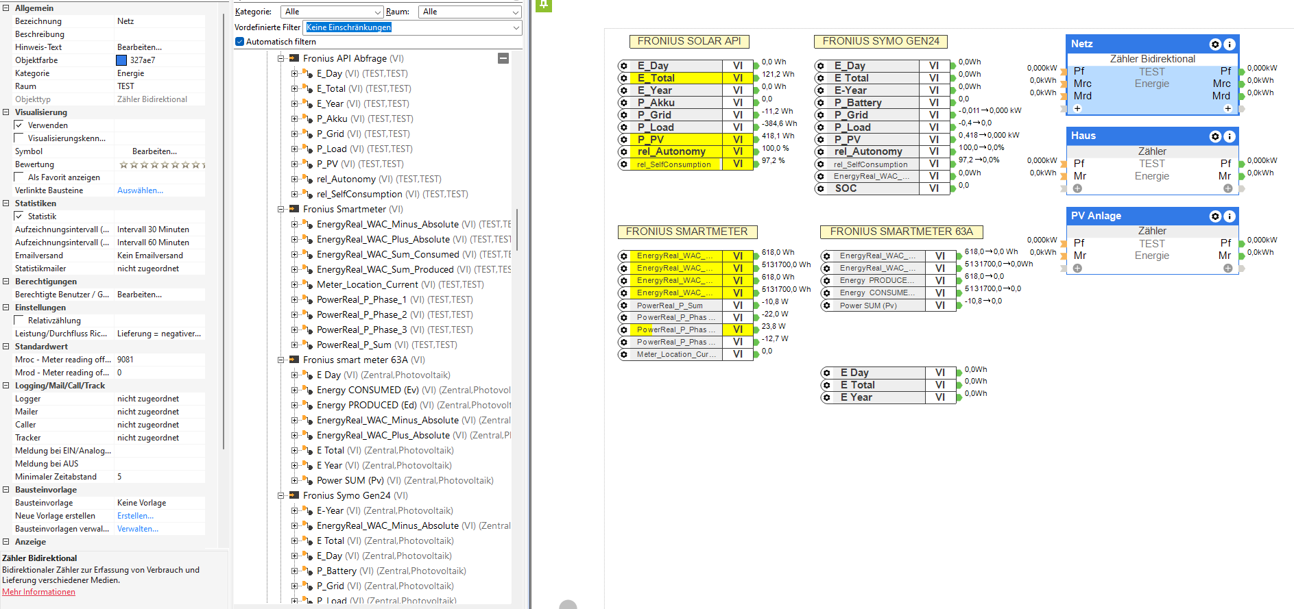
Task: Open the Raum dropdown
Action: point(470,12)
